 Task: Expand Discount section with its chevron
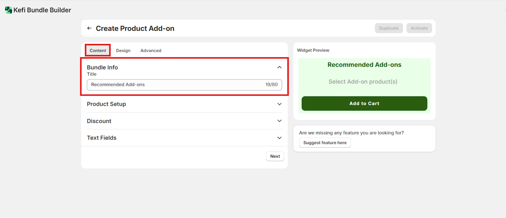pyautogui.click(x=279, y=121)
